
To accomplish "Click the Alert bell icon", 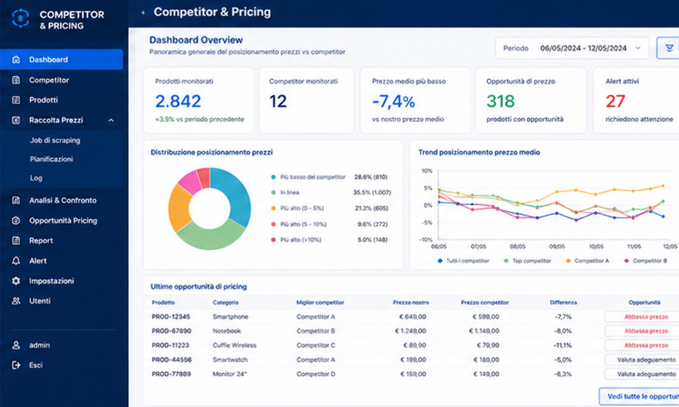I will pos(16,261).
